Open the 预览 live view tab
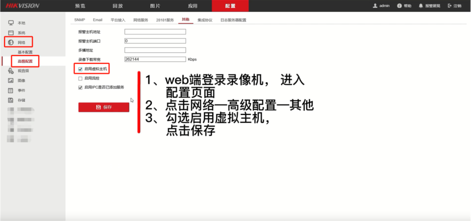This screenshot has width=471, height=221. point(80,6)
